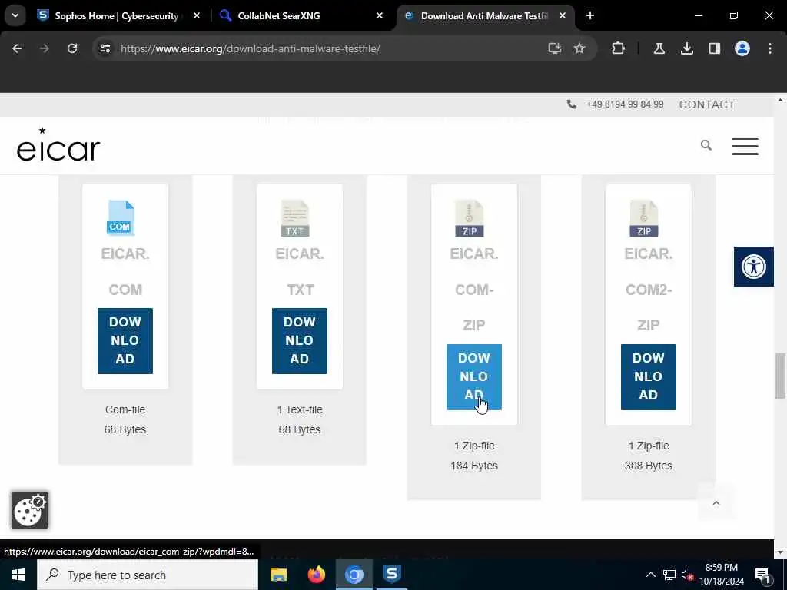Screen dimensions: 787x590
Task: Click the phone handset icon
Action: tap(571, 104)
